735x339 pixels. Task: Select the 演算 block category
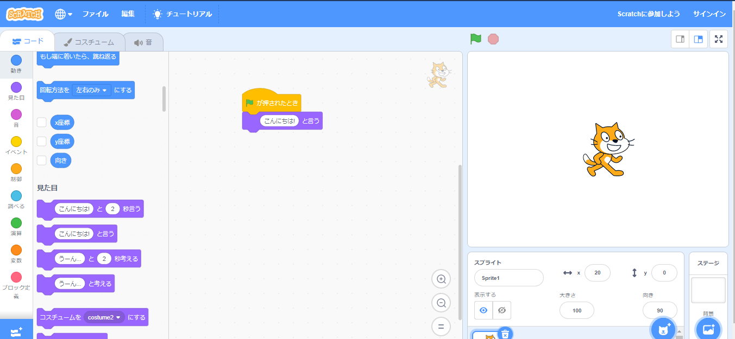pyautogui.click(x=16, y=227)
